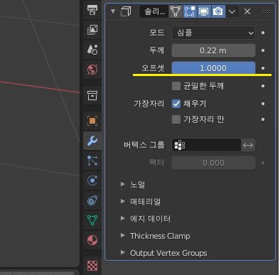The height and width of the screenshot is (275, 280).
Task: Toggle modifier display in viewport
Action: pyautogui.click(x=204, y=11)
